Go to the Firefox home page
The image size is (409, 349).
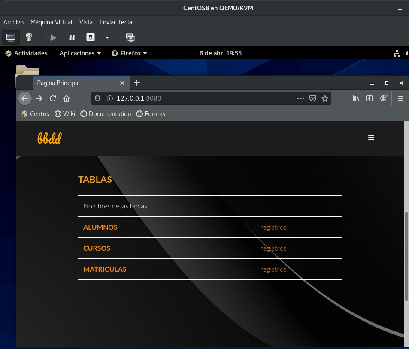coord(67,98)
